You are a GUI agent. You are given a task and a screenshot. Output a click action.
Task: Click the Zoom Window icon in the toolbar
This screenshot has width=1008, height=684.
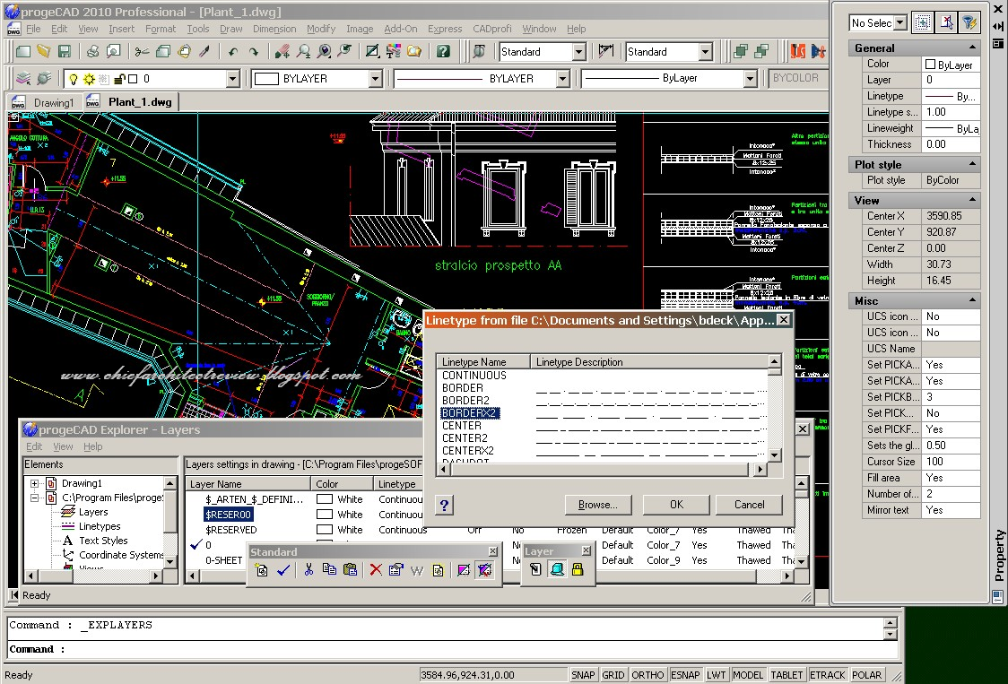(323, 51)
